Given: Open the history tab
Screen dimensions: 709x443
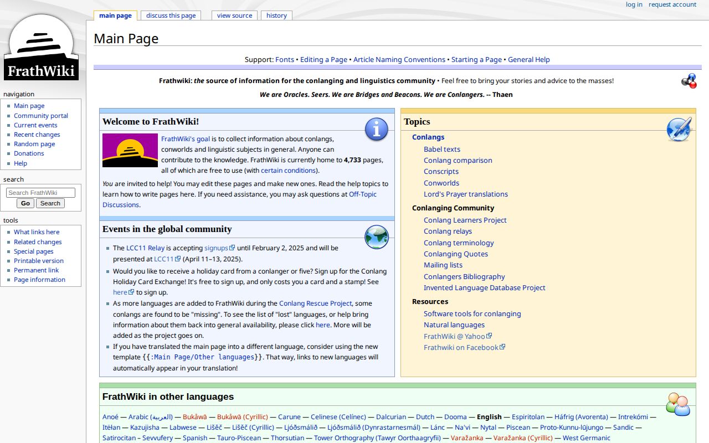Looking at the screenshot, I should pyautogui.click(x=276, y=16).
